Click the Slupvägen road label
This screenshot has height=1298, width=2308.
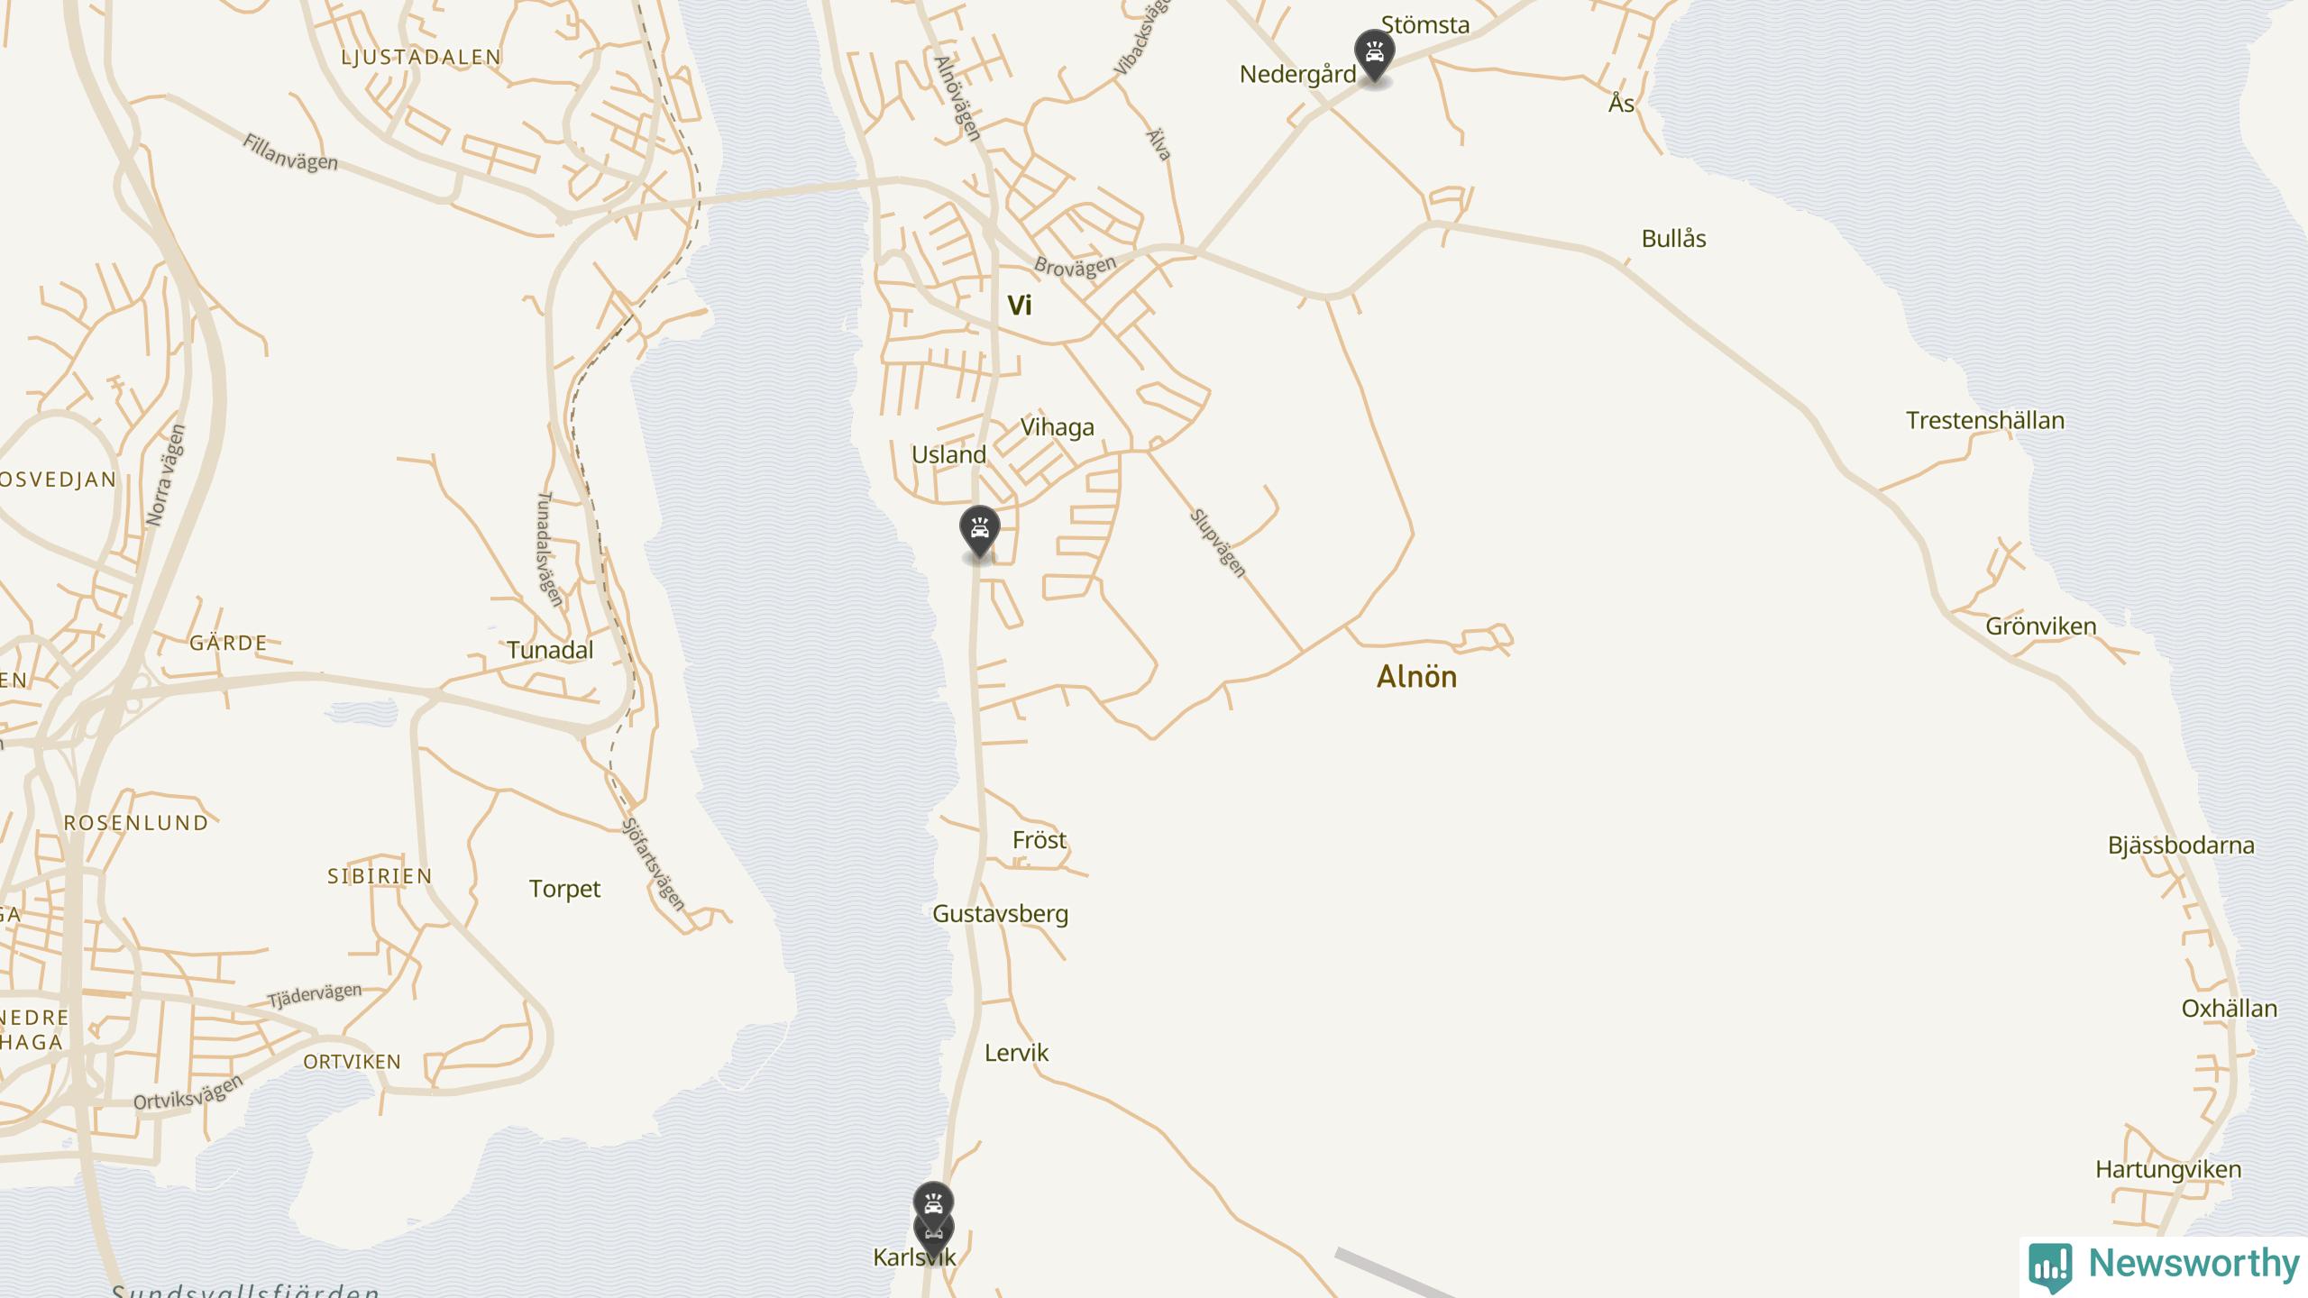point(1218,544)
